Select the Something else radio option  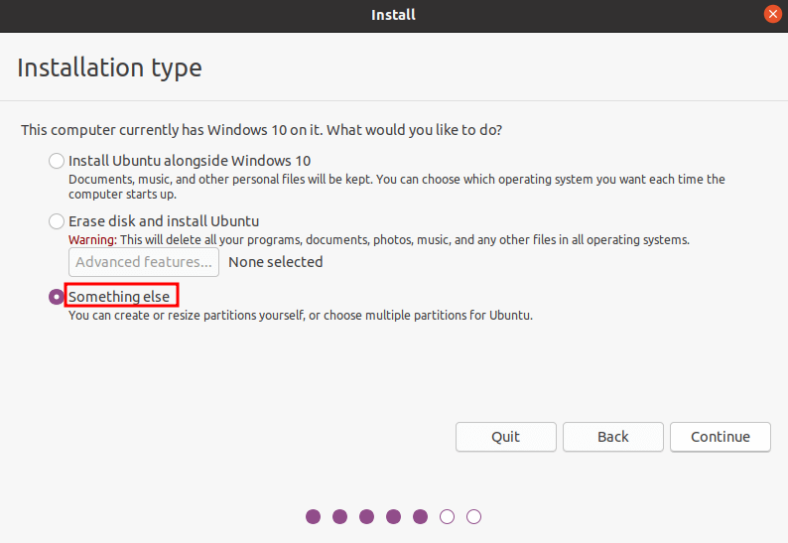pyautogui.click(x=57, y=297)
